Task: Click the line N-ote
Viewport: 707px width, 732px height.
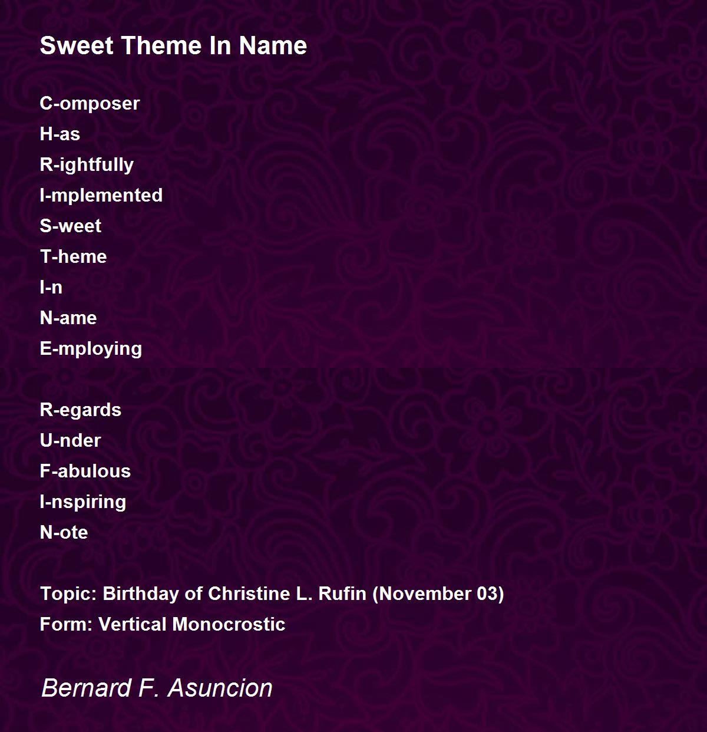Action: click(64, 532)
